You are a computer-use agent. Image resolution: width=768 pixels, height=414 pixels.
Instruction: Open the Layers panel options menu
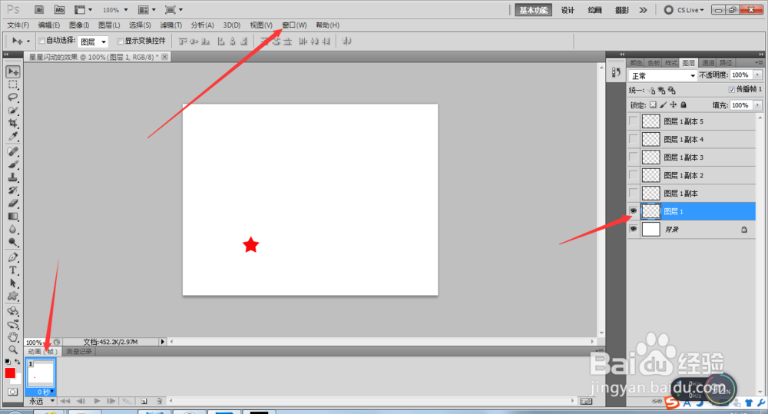(758, 63)
